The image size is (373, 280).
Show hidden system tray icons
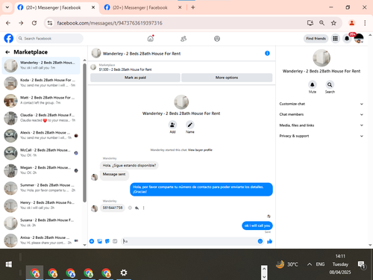point(310,264)
